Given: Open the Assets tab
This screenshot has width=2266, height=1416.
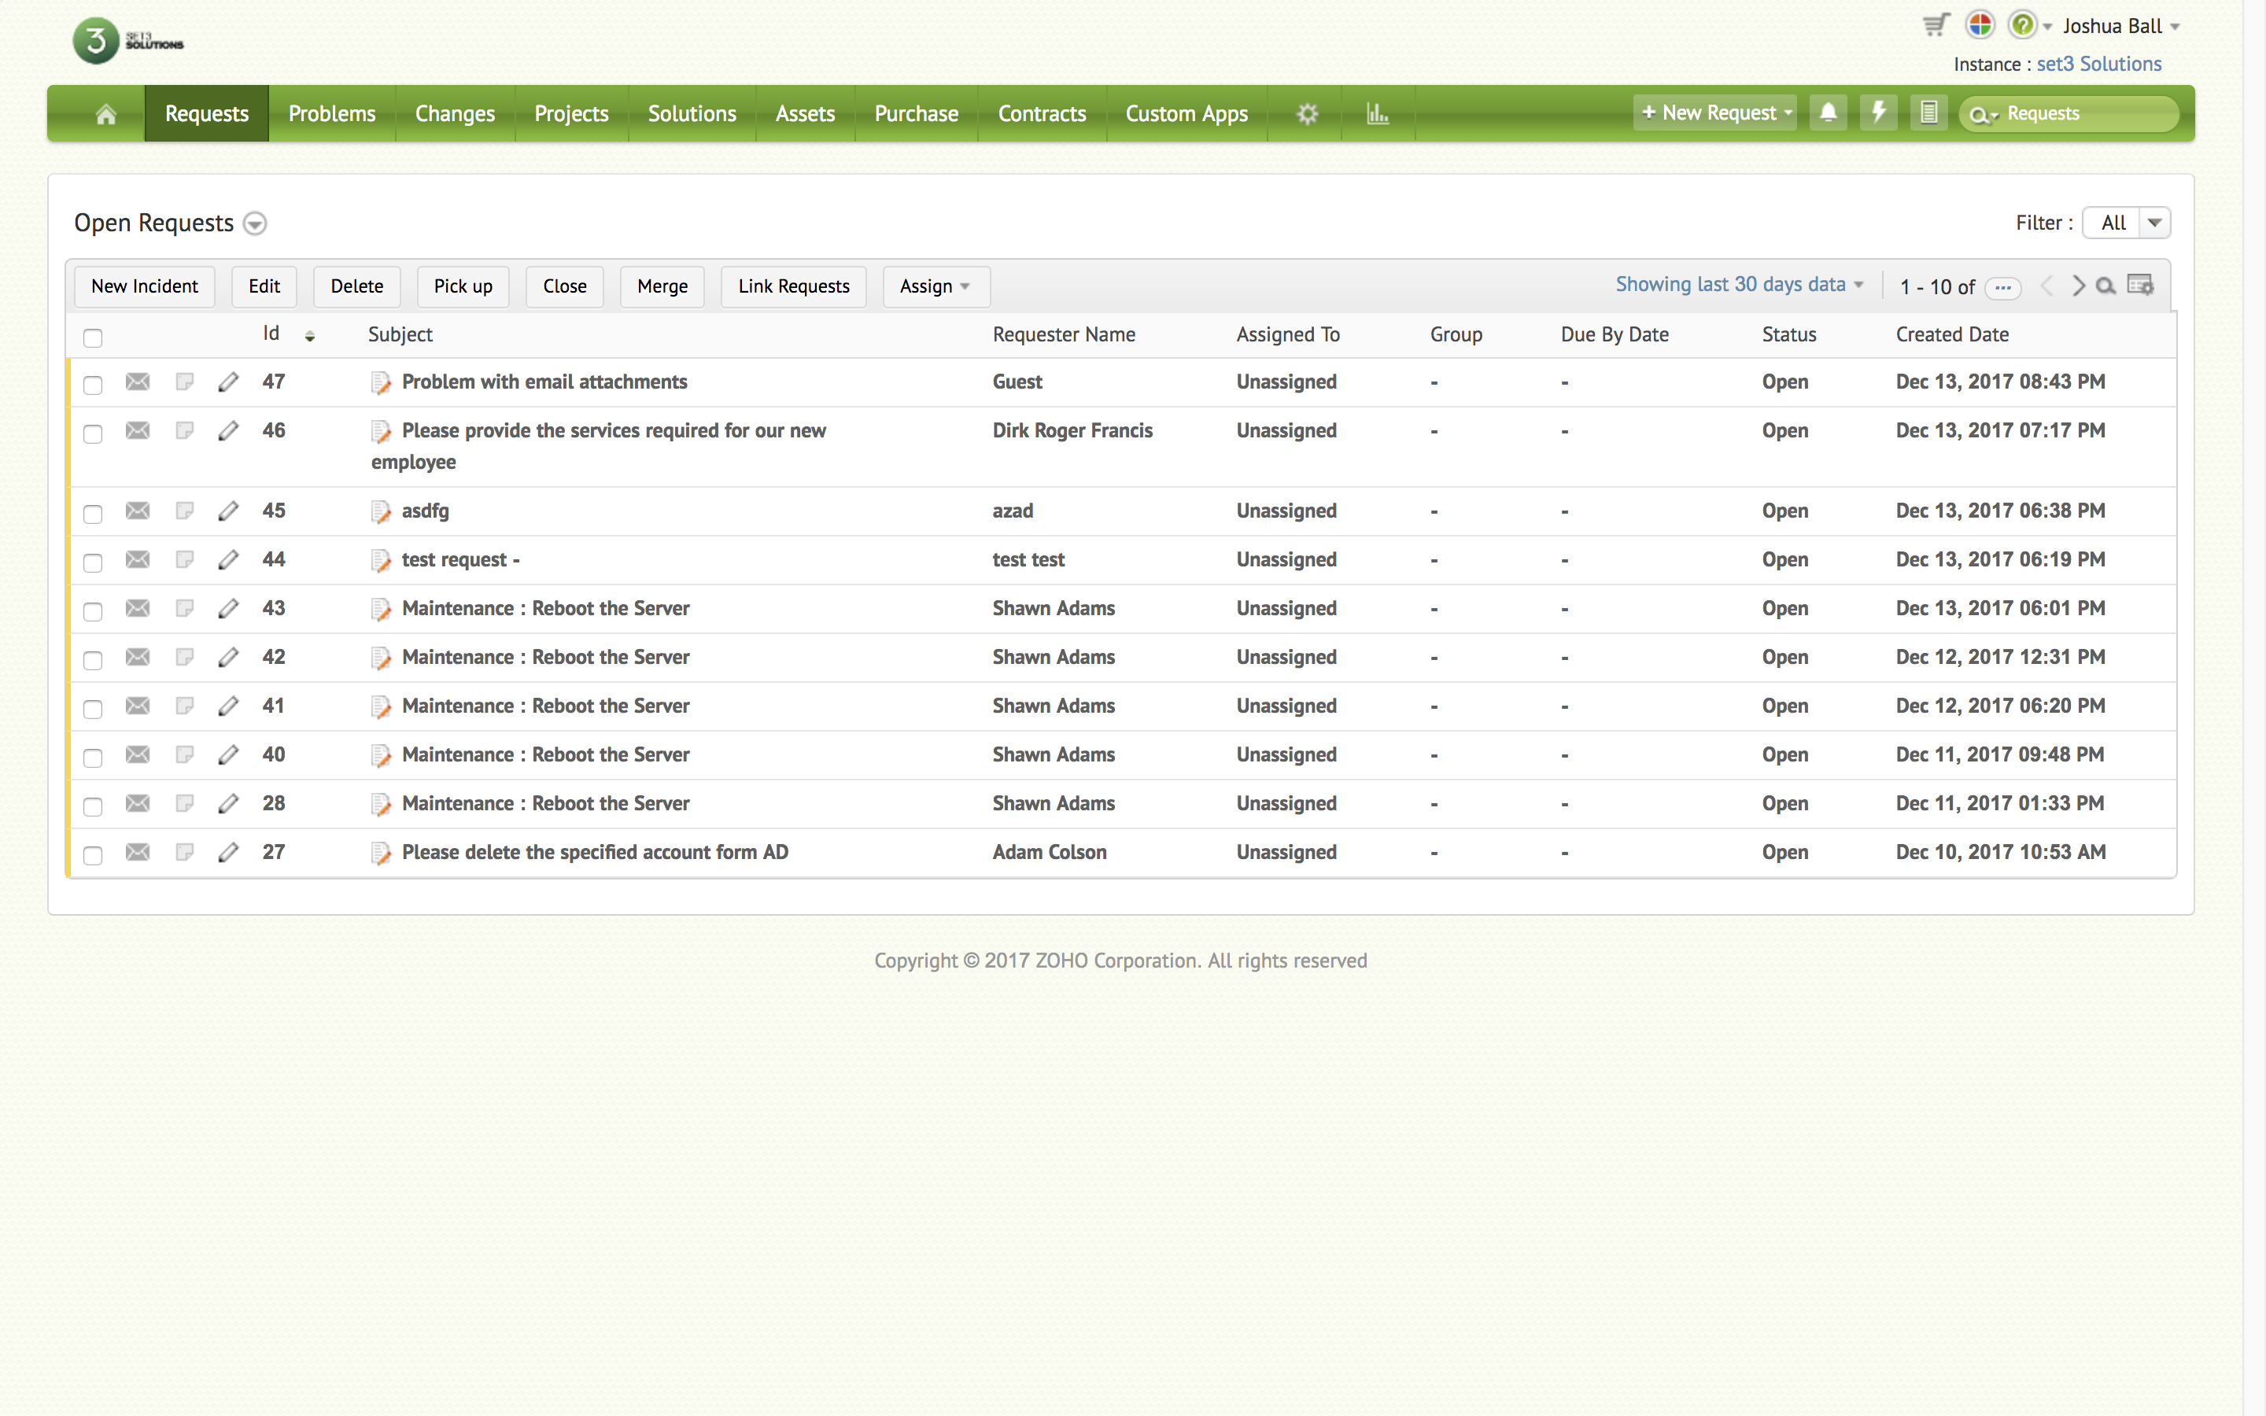Looking at the screenshot, I should coord(804,114).
